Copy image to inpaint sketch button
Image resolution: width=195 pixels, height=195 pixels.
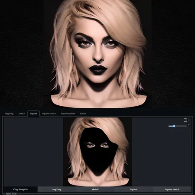(x=172, y=189)
